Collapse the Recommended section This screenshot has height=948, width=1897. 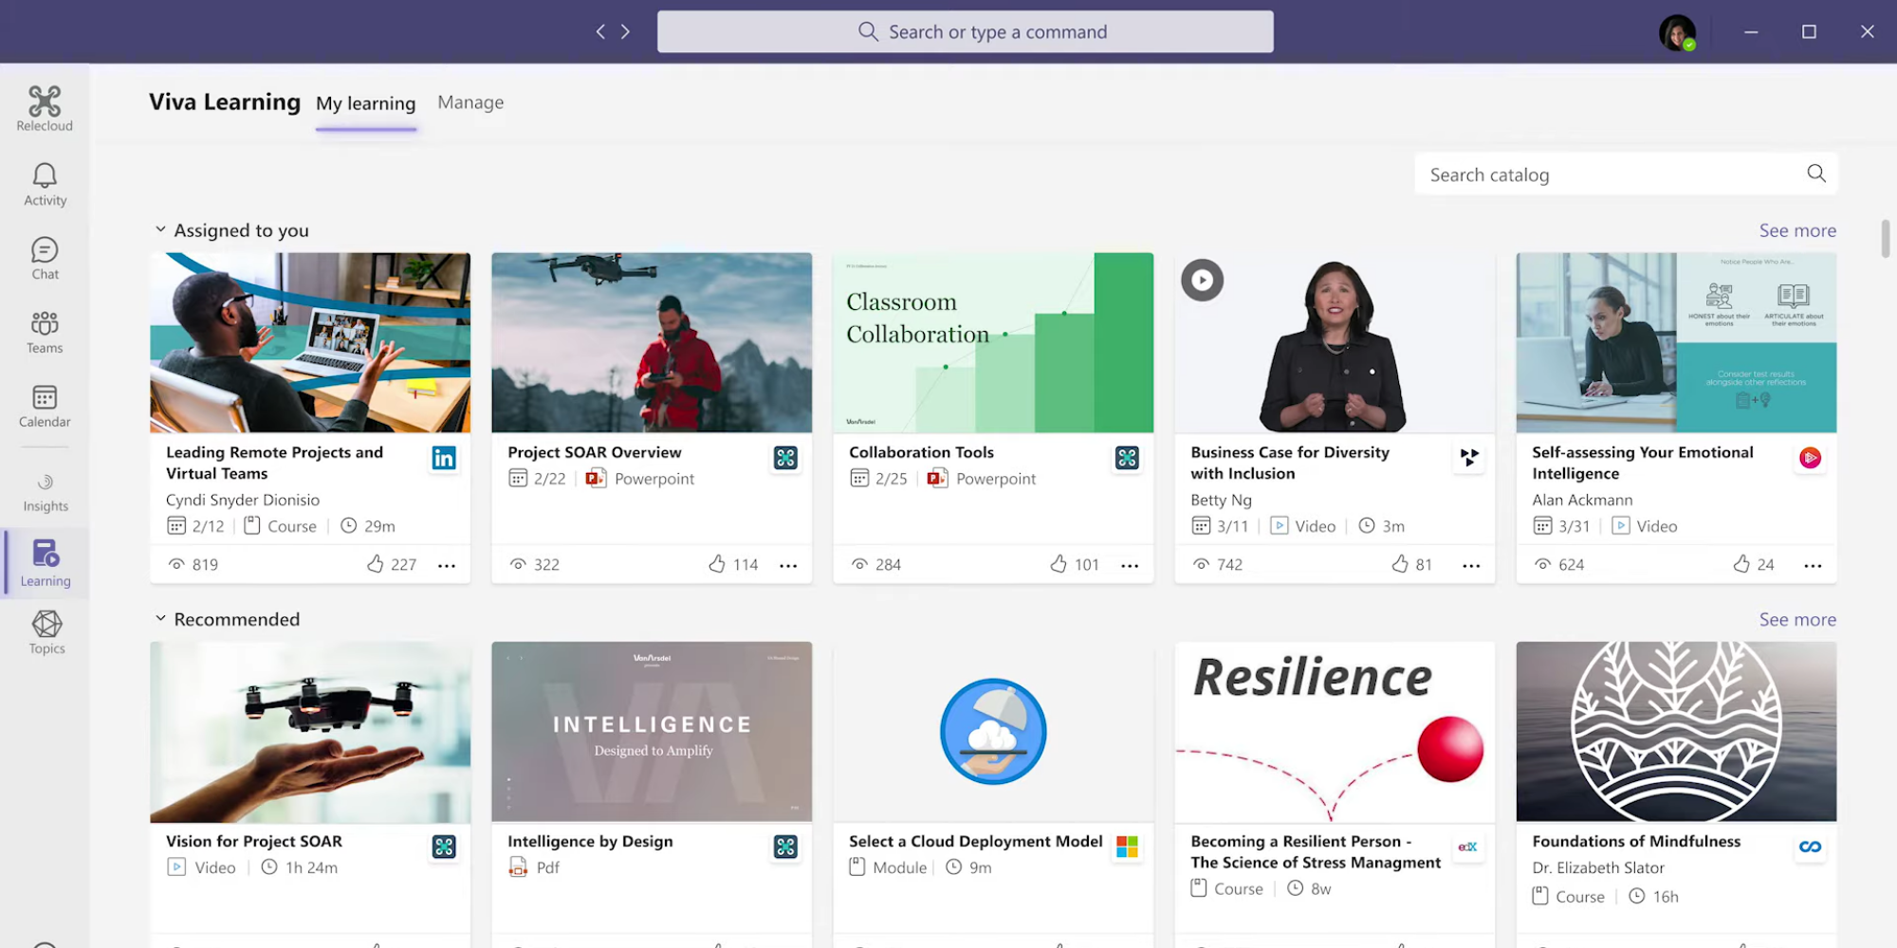[x=160, y=618]
